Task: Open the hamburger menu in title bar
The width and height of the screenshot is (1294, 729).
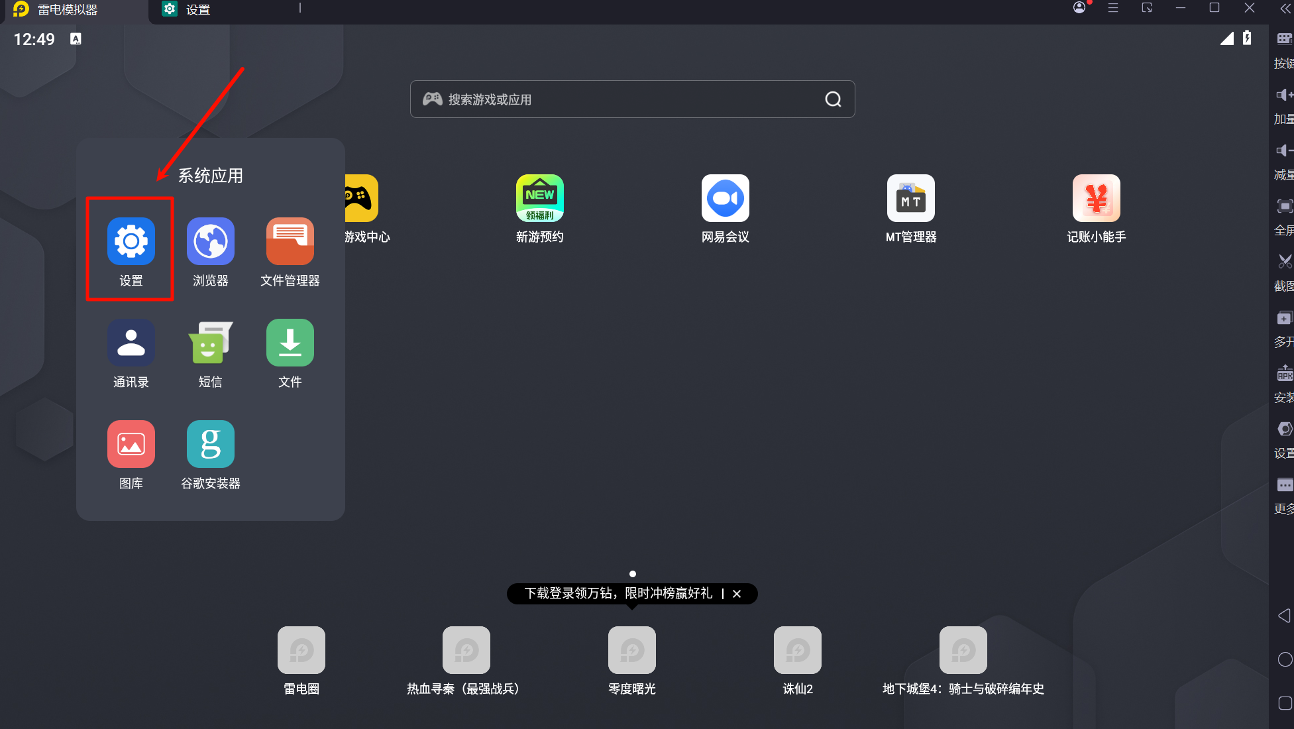Action: click(1113, 8)
